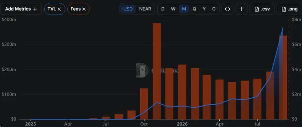This screenshot has width=302, height=127.
Task: Switch denomination to NEAR
Action: tap(145, 9)
